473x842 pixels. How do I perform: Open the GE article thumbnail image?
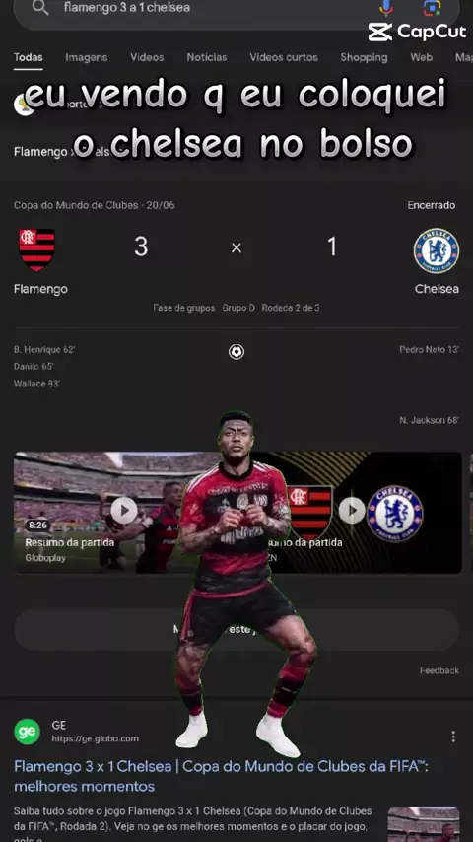click(424, 824)
